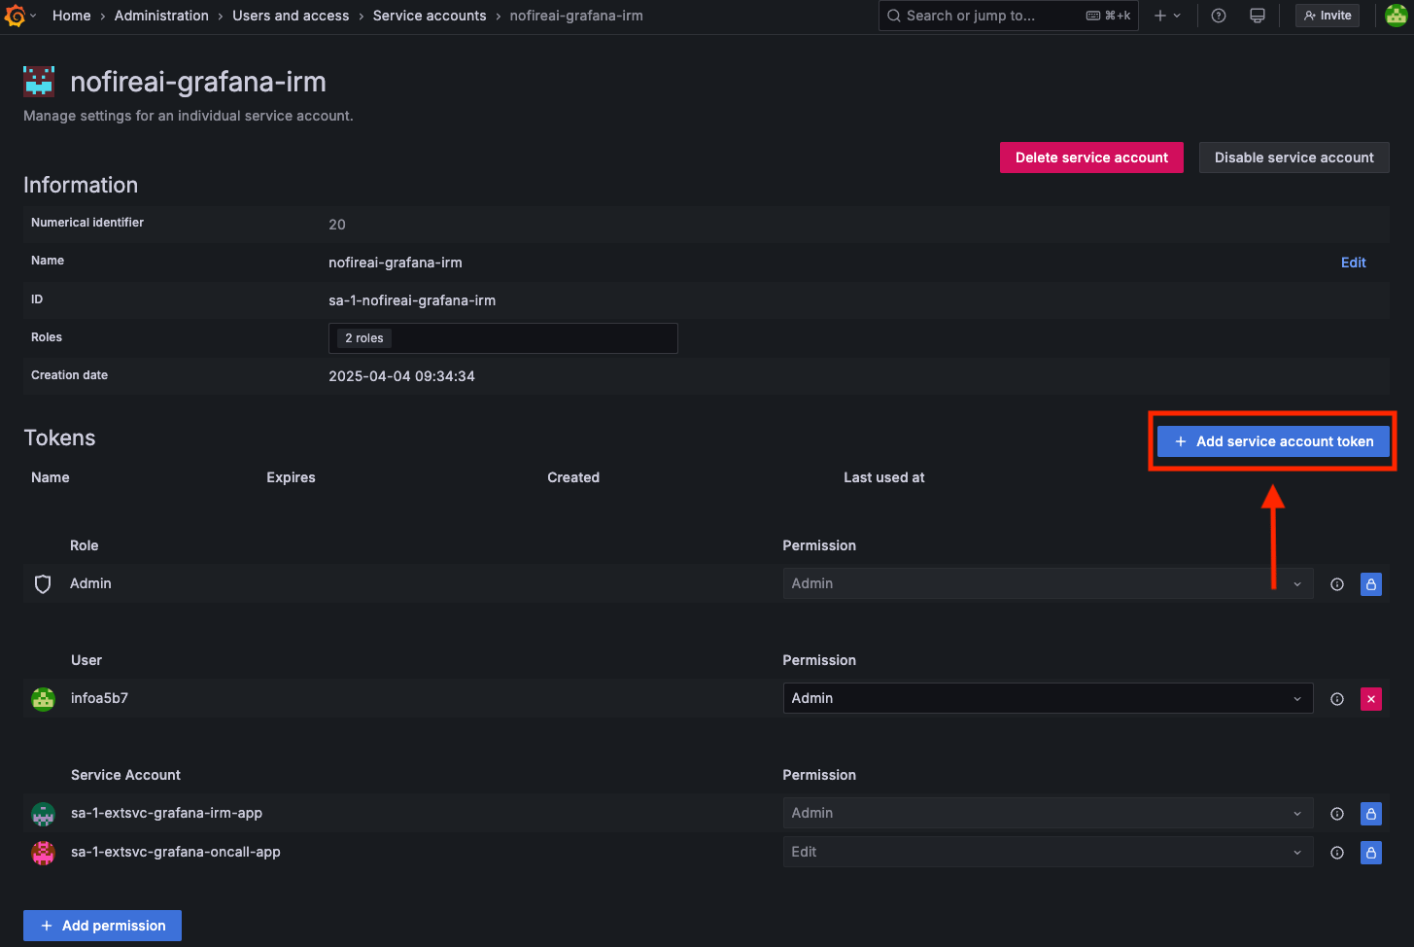
Task: Click Add service account token button
Action: pos(1273,441)
